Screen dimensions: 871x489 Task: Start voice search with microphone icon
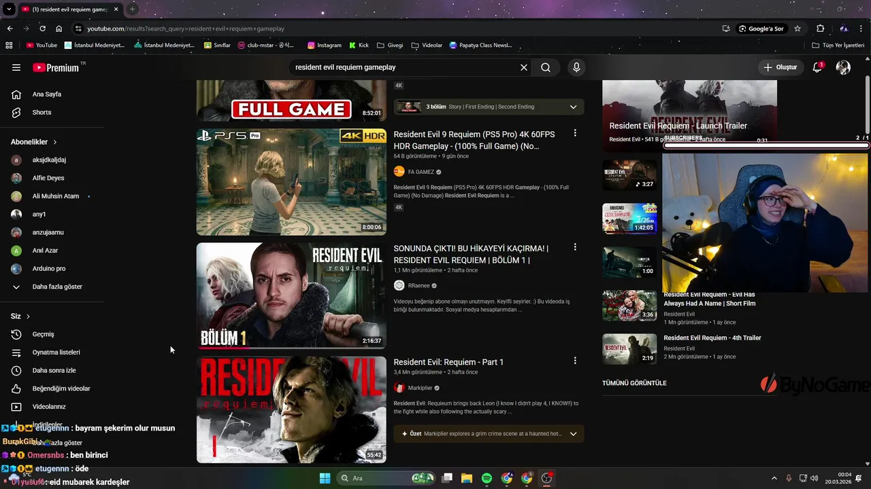(576, 67)
